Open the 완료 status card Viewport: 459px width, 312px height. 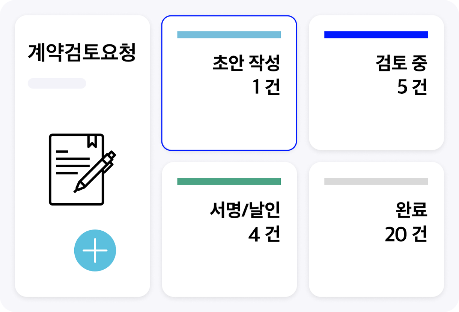376,229
